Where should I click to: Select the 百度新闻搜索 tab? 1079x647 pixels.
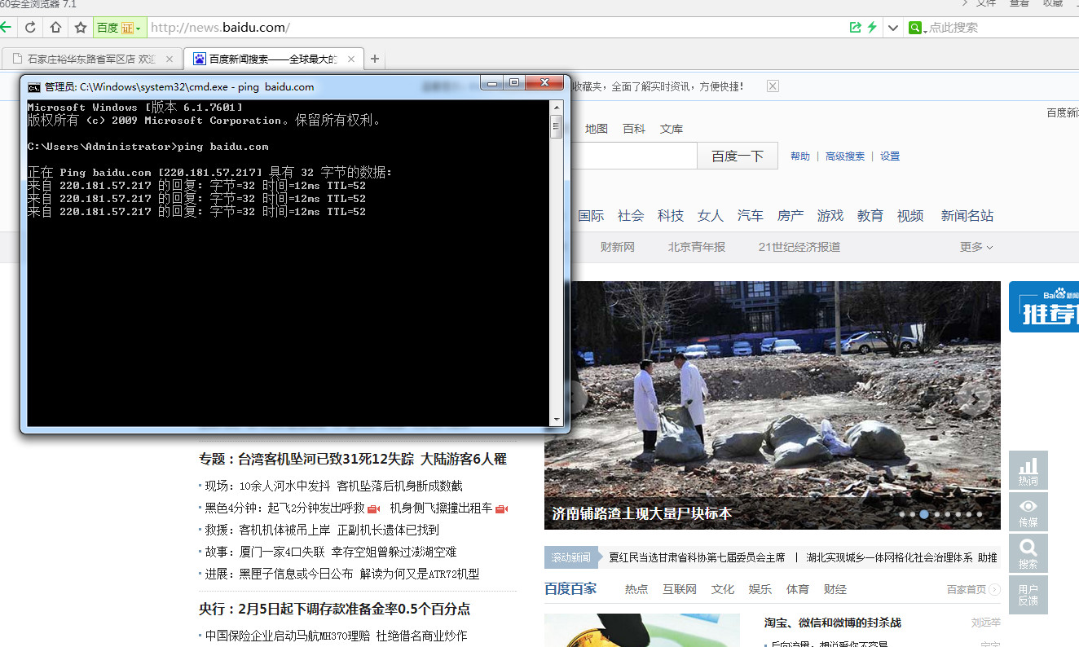[273, 59]
